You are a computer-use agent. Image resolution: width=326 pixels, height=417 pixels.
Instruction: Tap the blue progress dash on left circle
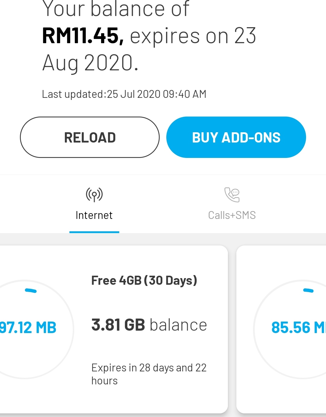click(31, 291)
